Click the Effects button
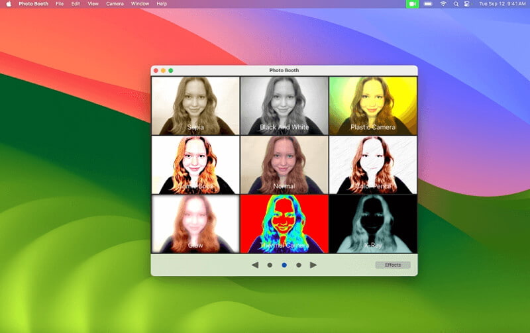 click(393, 265)
